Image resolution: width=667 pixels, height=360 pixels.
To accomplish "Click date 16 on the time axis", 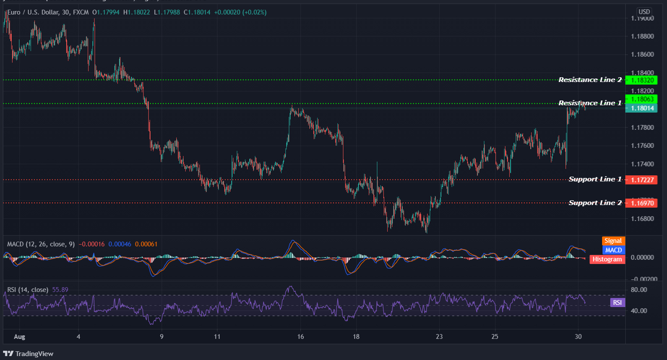I will click(300, 337).
